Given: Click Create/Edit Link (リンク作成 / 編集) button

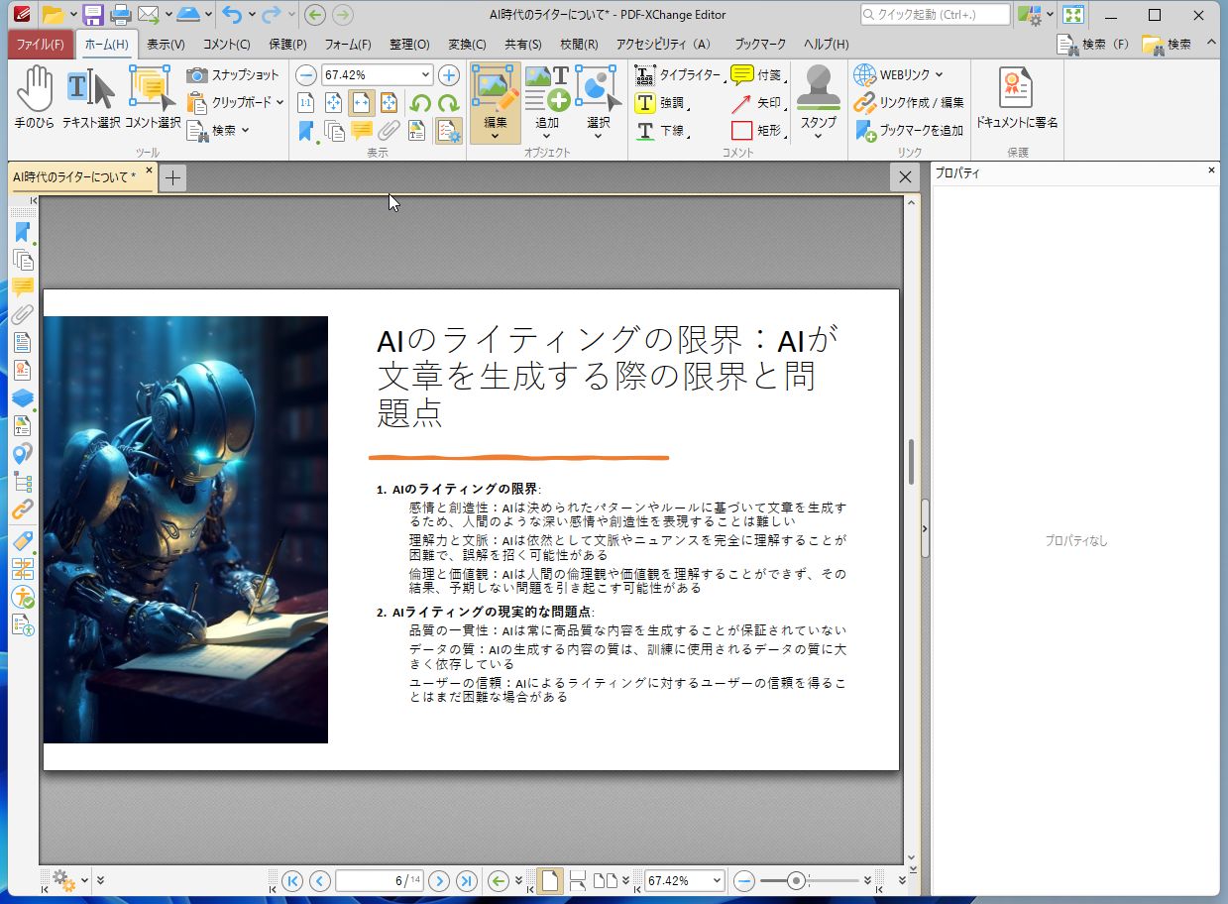Looking at the screenshot, I should point(909,103).
